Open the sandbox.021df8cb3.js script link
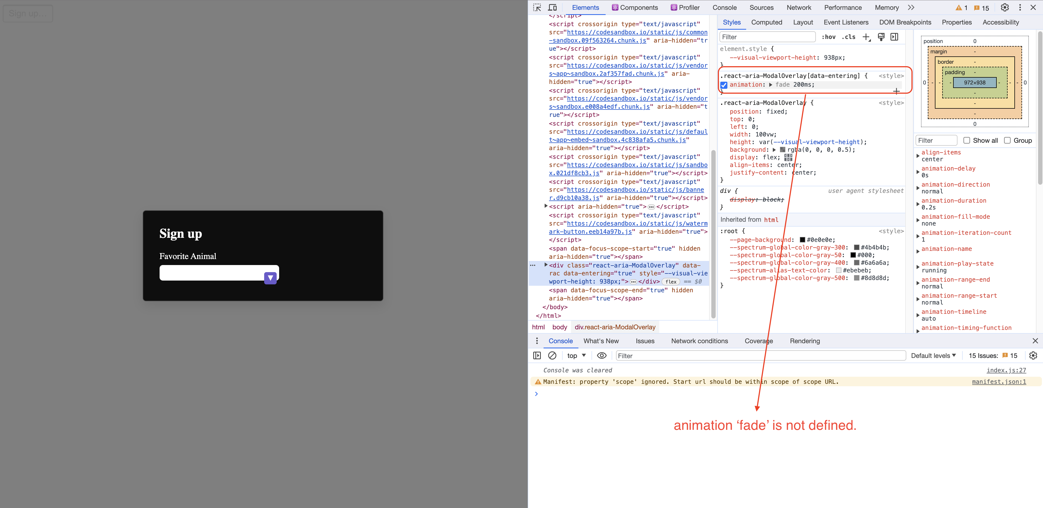Image resolution: width=1043 pixels, height=508 pixels. (628, 169)
